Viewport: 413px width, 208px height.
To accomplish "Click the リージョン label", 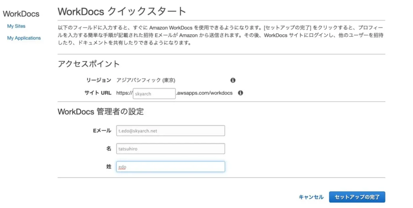I will 98,80.
